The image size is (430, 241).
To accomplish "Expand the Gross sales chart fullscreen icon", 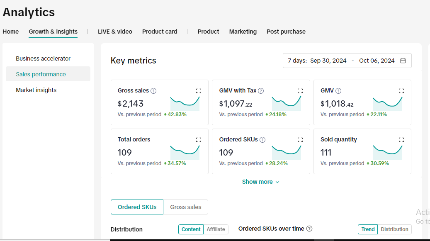I will coord(199,91).
